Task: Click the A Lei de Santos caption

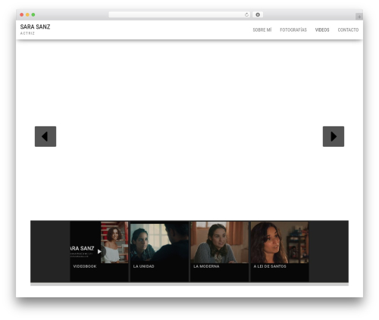Action: pos(270,266)
